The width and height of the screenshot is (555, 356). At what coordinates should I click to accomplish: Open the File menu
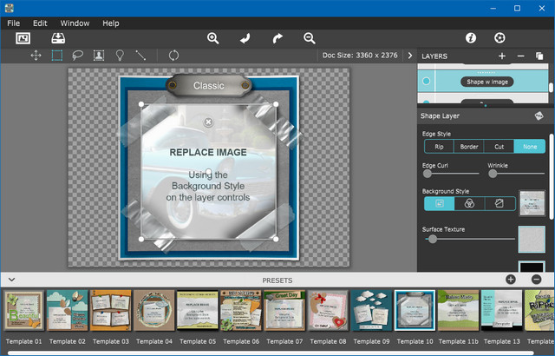click(x=14, y=23)
